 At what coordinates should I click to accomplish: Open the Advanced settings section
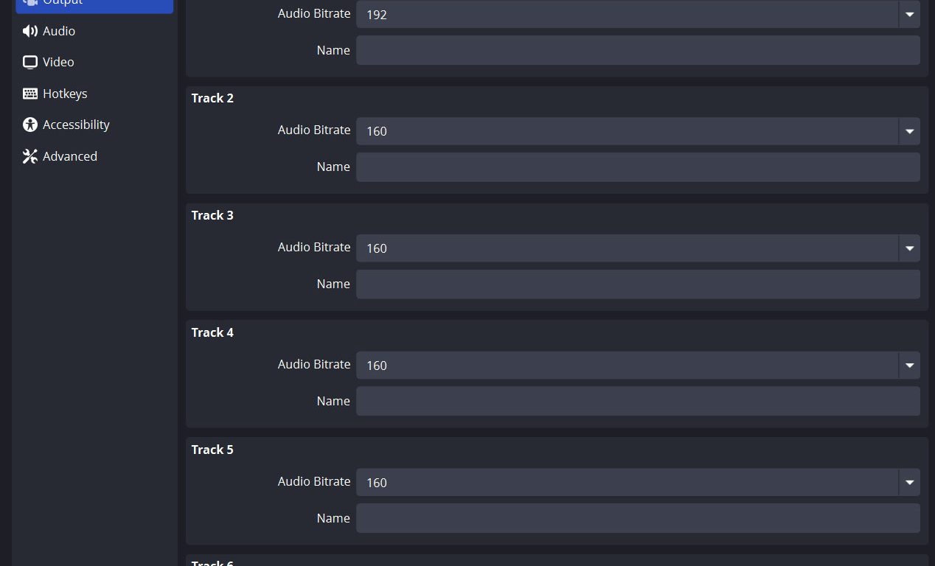(70, 156)
